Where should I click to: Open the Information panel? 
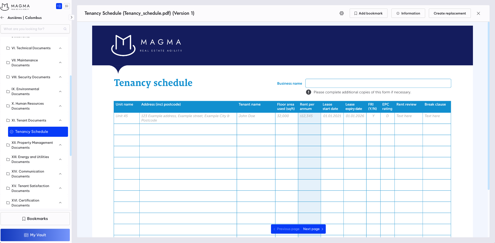point(408,13)
